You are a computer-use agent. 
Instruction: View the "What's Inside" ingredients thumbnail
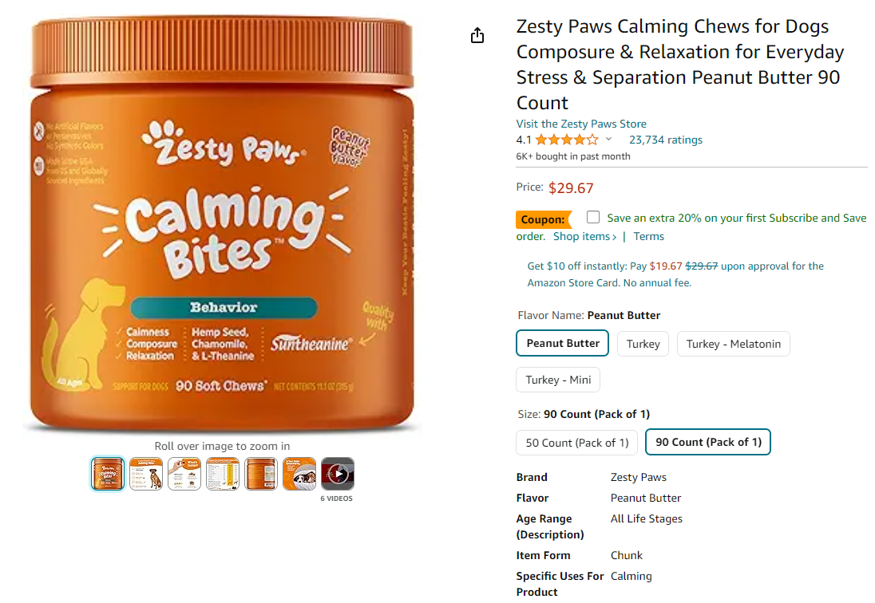pos(184,474)
